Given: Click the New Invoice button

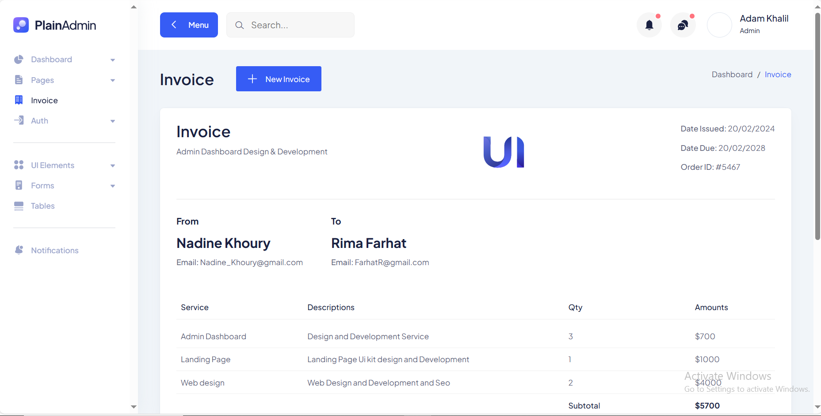Looking at the screenshot, I should point(279,79).
